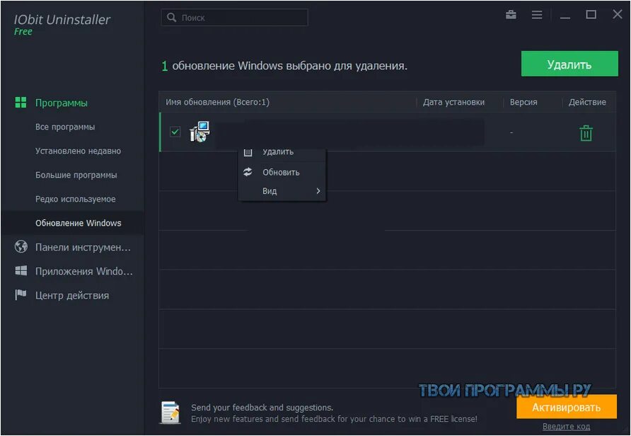Screen dimensions: 631x436
Task: Click the orange Активировать button
Action: click(566, 407)
